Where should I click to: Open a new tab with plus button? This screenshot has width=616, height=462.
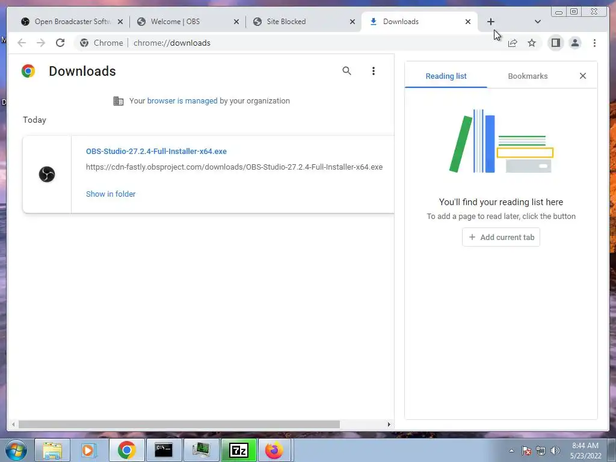[x=491, y=22]
